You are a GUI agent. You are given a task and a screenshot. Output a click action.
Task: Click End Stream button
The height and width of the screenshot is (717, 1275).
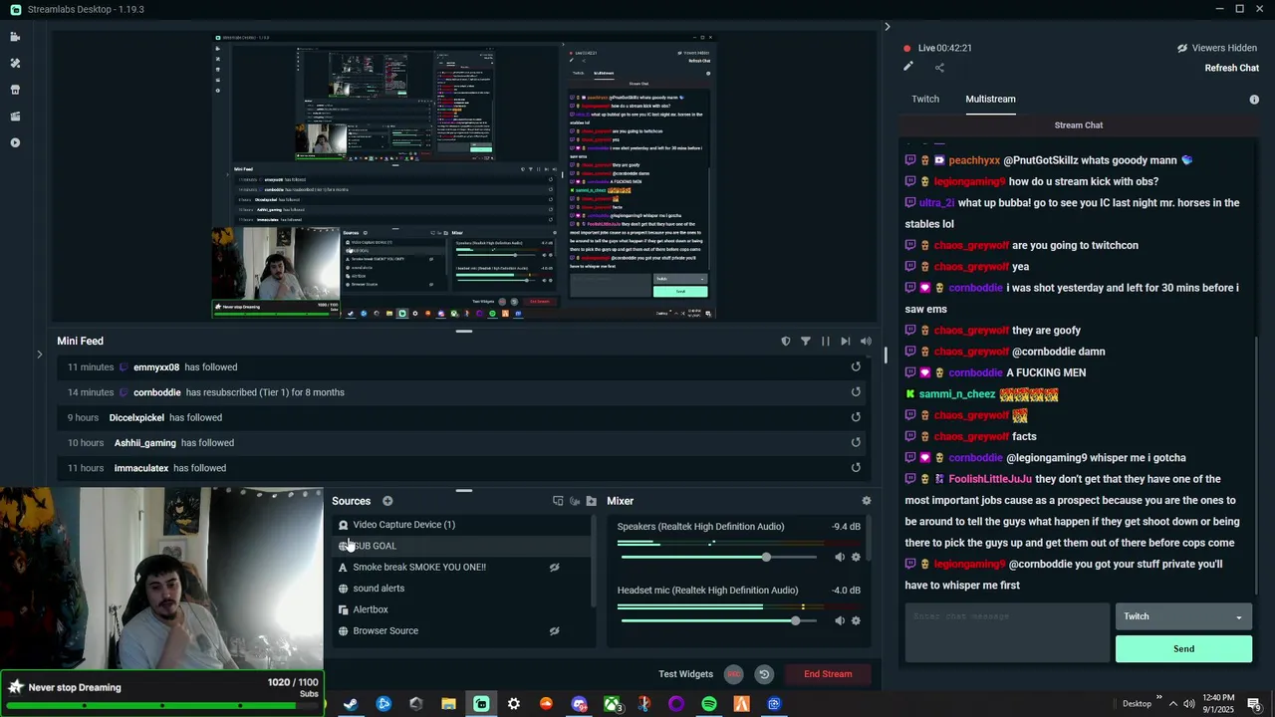[x=828, y=674]
